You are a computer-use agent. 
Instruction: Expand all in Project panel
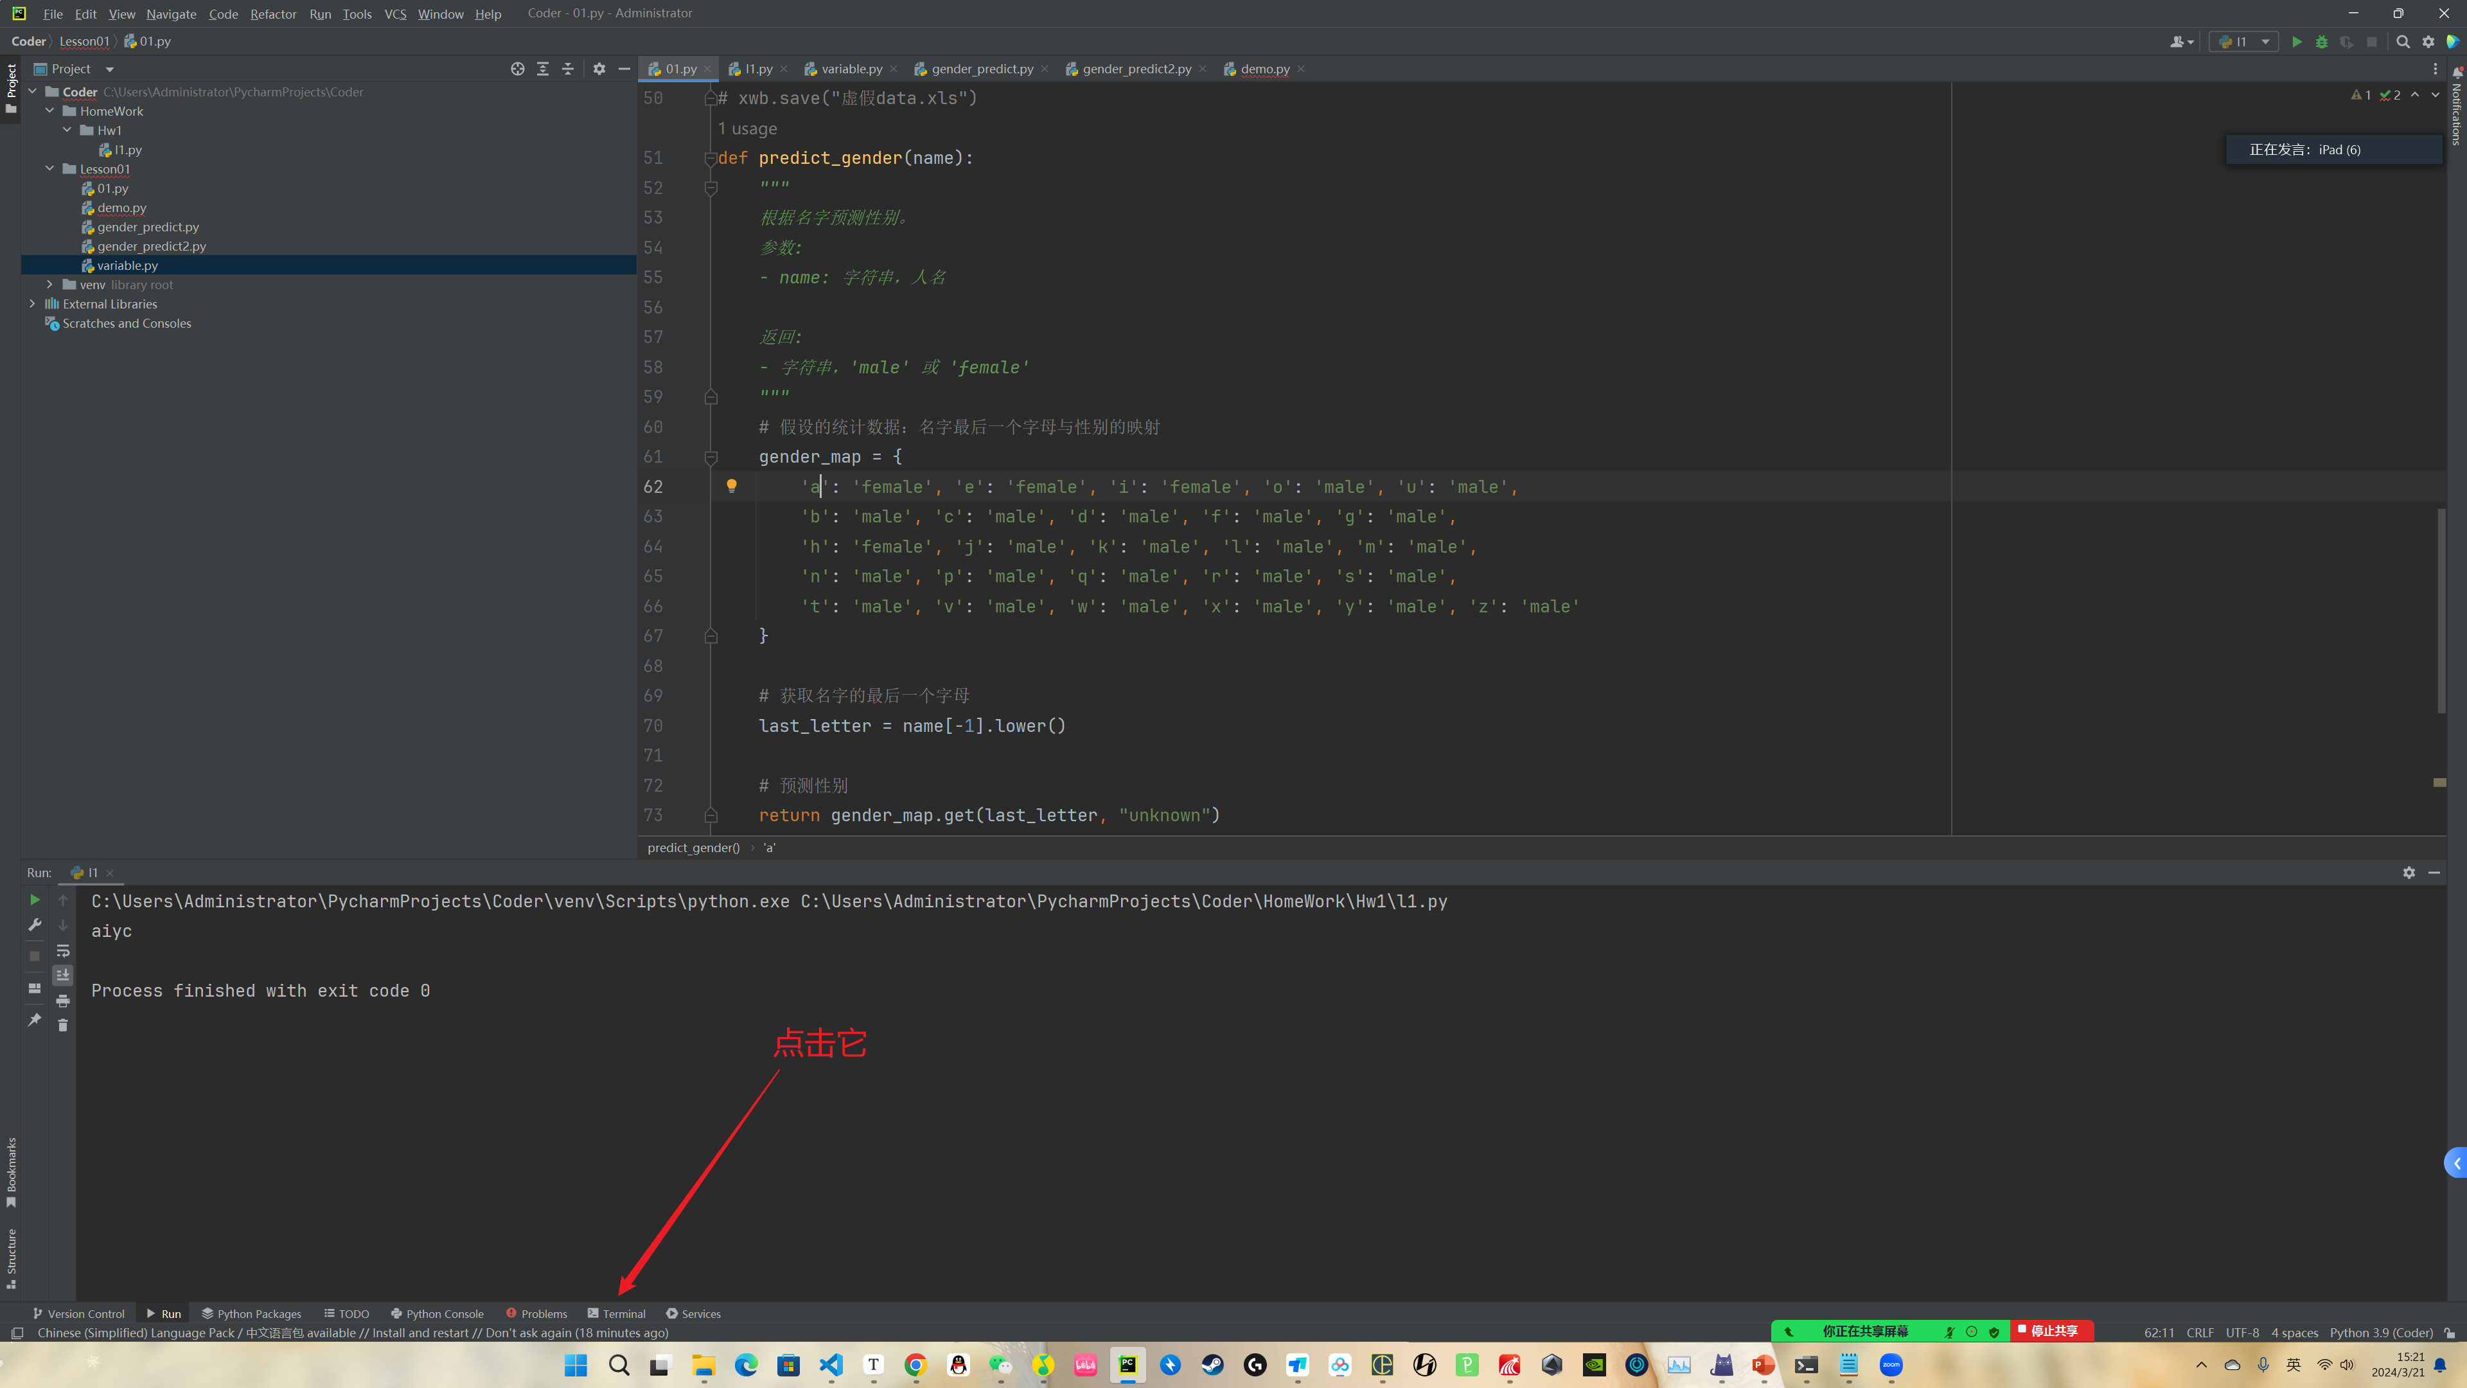click(x=543, y=69)
